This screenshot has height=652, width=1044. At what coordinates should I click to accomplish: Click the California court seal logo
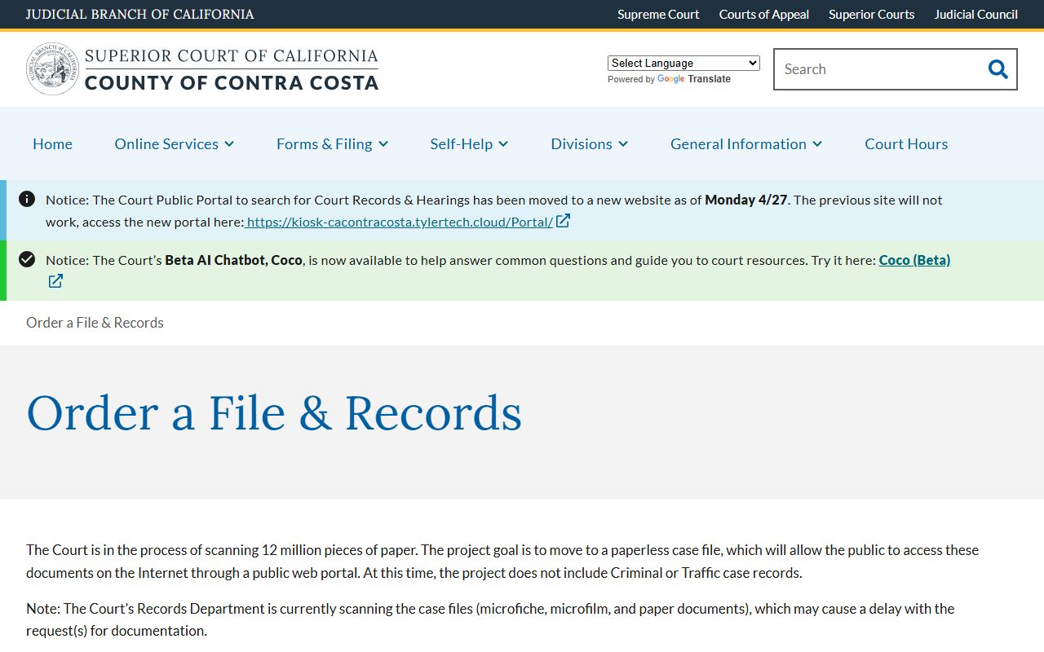pos(53,69)
